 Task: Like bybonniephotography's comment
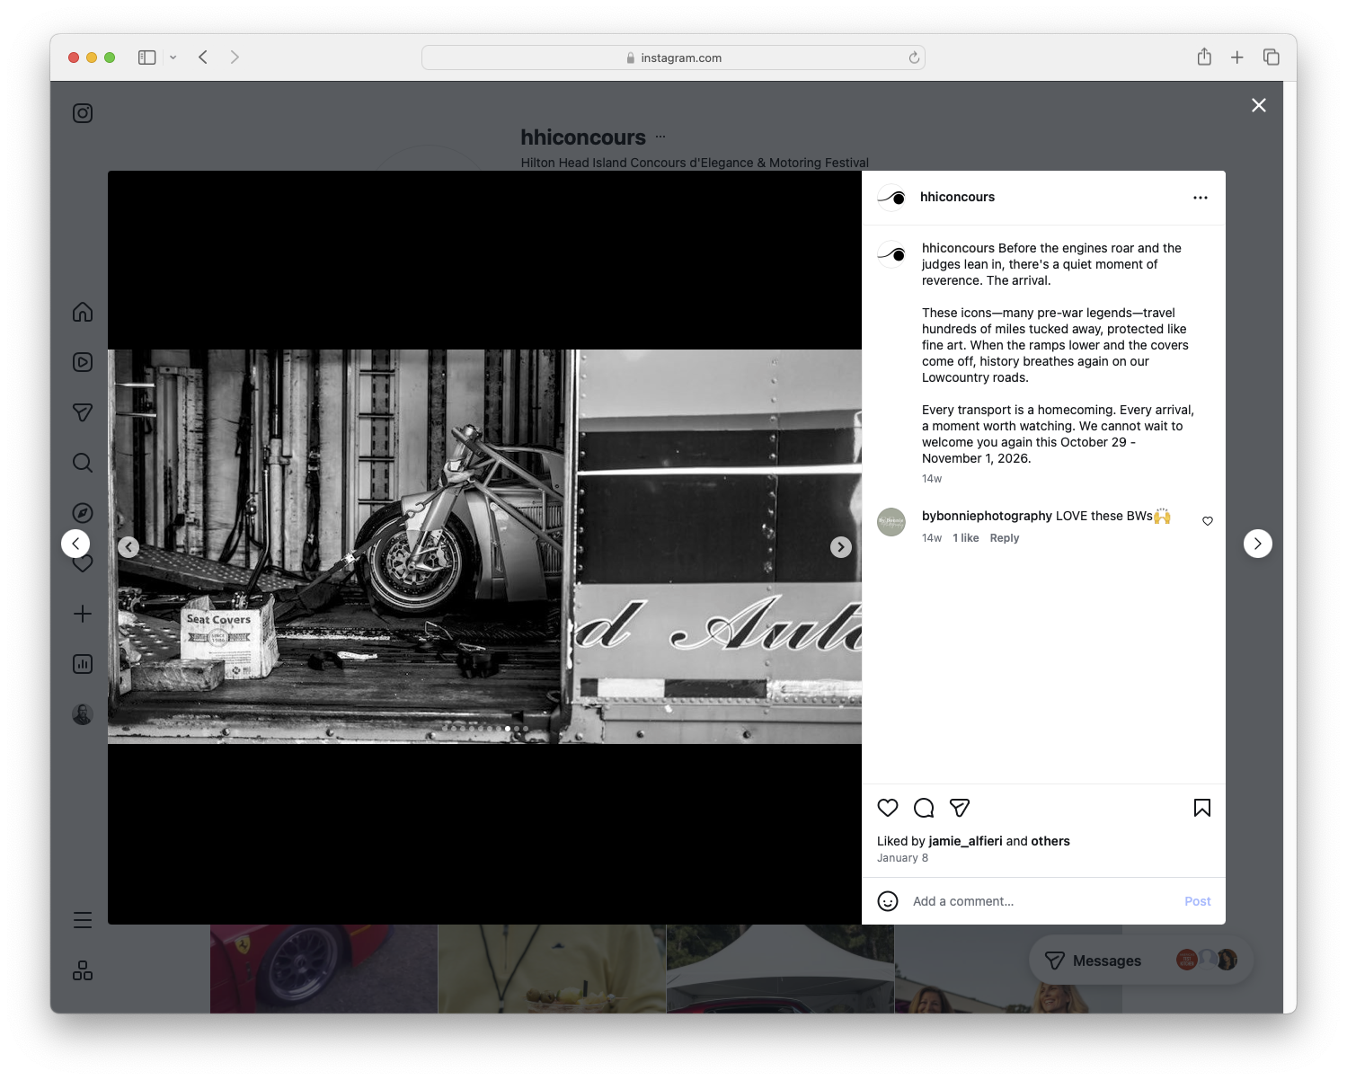coord(1207,520)
